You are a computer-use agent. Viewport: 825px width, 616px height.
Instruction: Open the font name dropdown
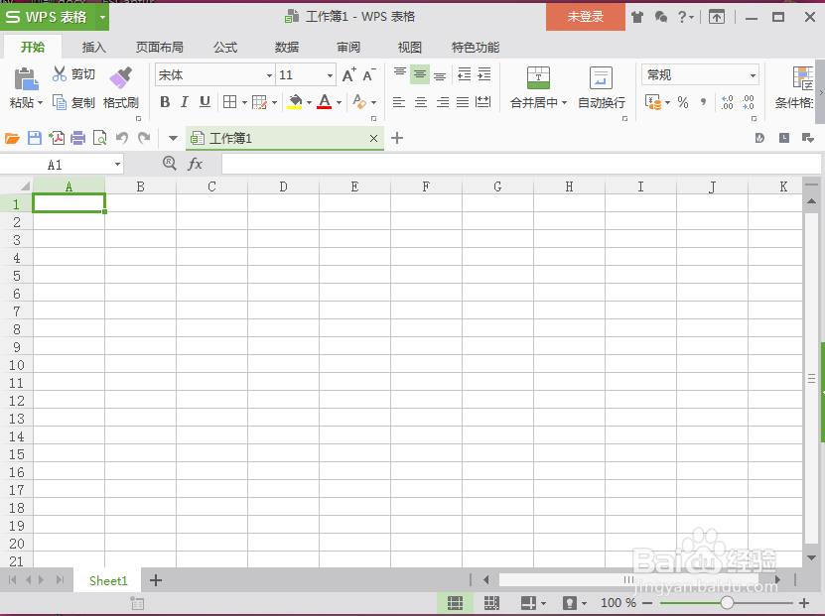(270, 74)
